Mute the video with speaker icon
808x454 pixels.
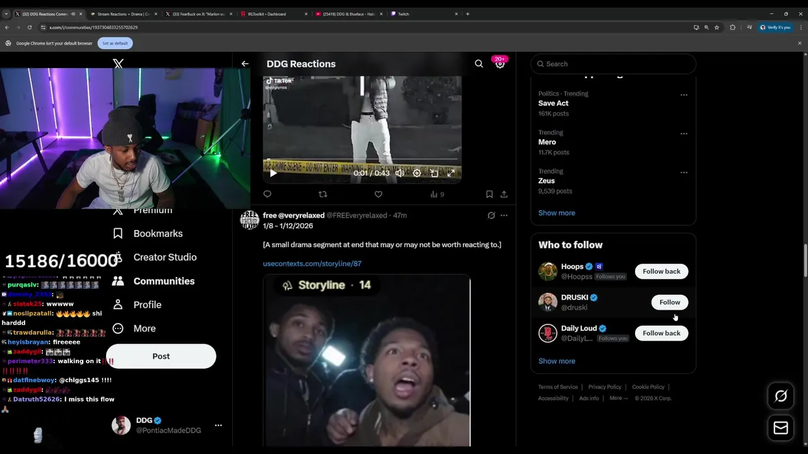click(400, 173)
